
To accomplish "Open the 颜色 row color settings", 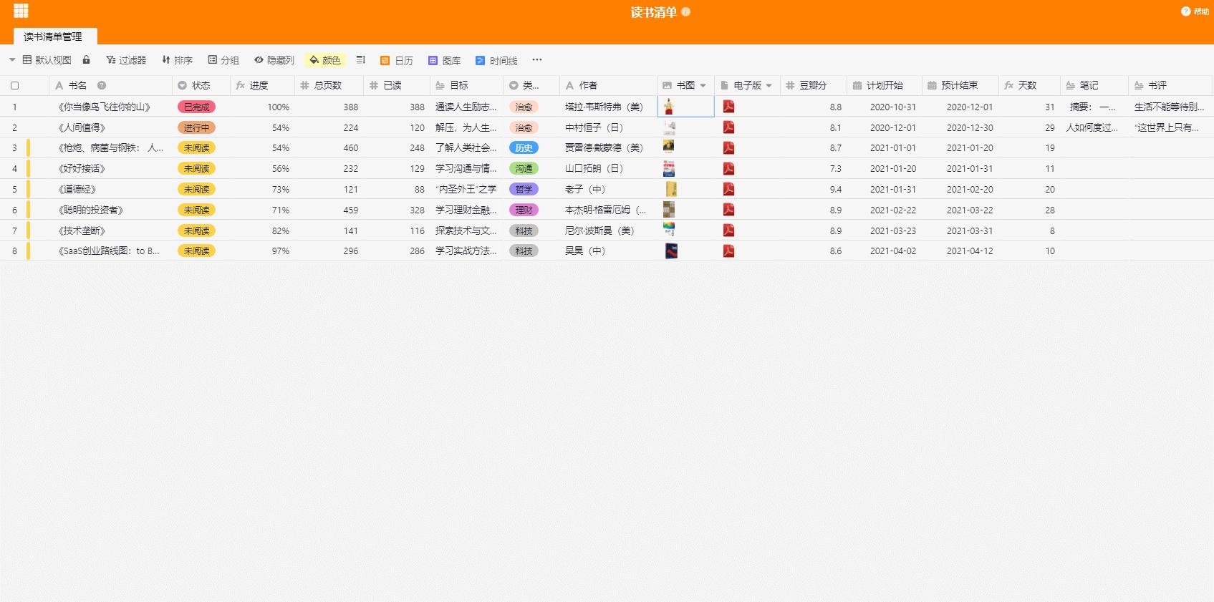I will coord(324,60).
